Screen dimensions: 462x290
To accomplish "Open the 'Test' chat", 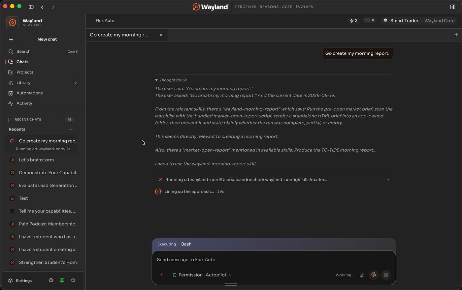I will 42,198.
